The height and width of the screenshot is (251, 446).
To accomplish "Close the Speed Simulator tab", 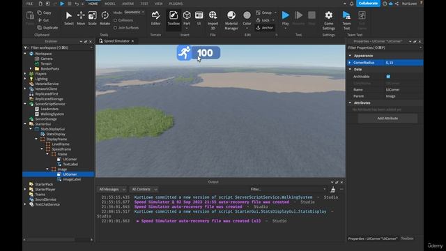I will [132, 41].
